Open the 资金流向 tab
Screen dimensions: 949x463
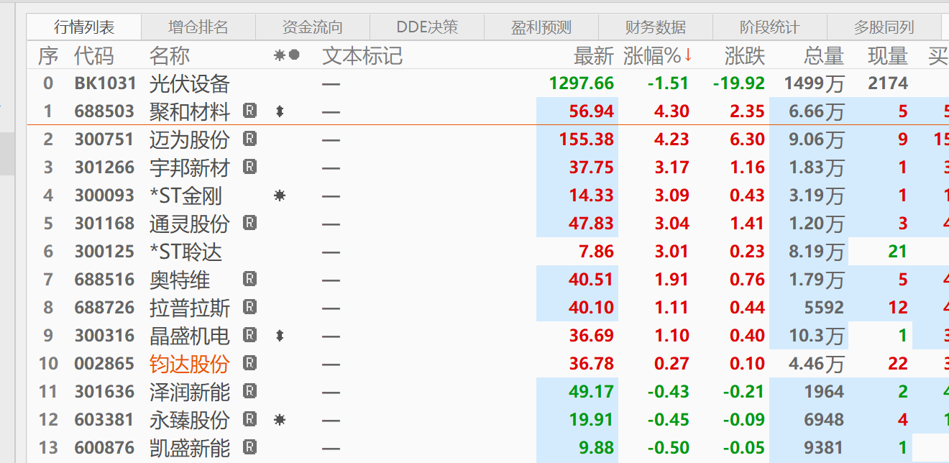click(x=313, y=27)
